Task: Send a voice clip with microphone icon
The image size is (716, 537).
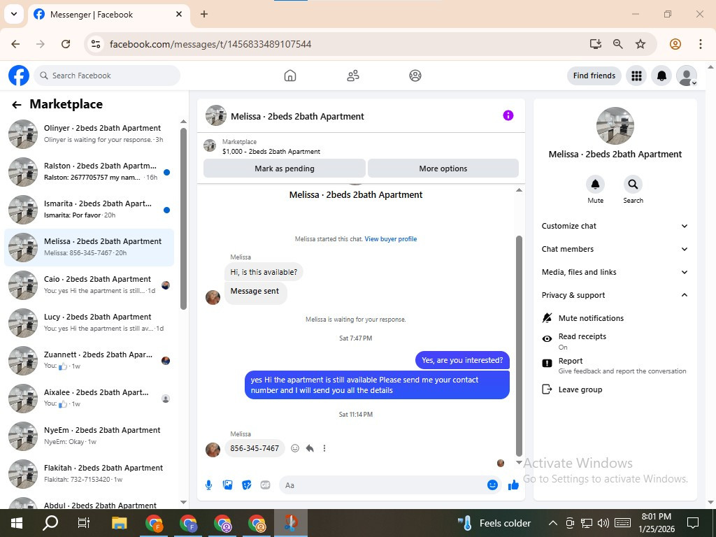Action: 208,485
